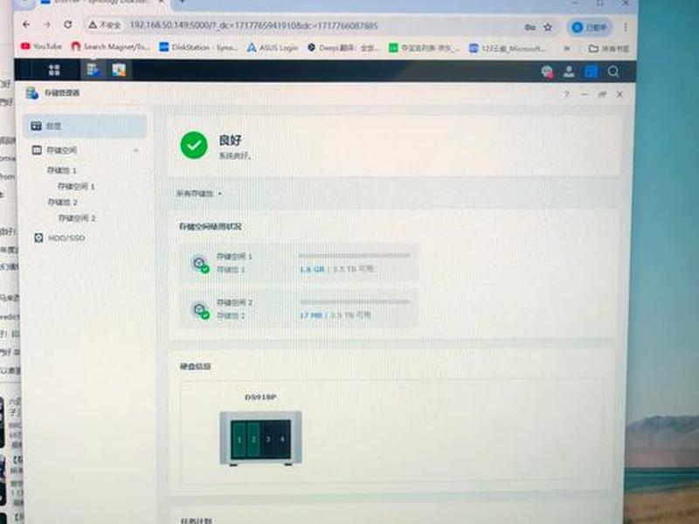Viewport: 699px width, 524px height.
Task: Click the 存储管理器 window title icon
Action: pos(31,93)
